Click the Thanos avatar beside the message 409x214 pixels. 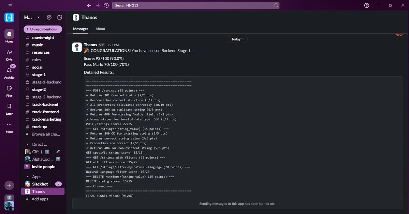77,47
